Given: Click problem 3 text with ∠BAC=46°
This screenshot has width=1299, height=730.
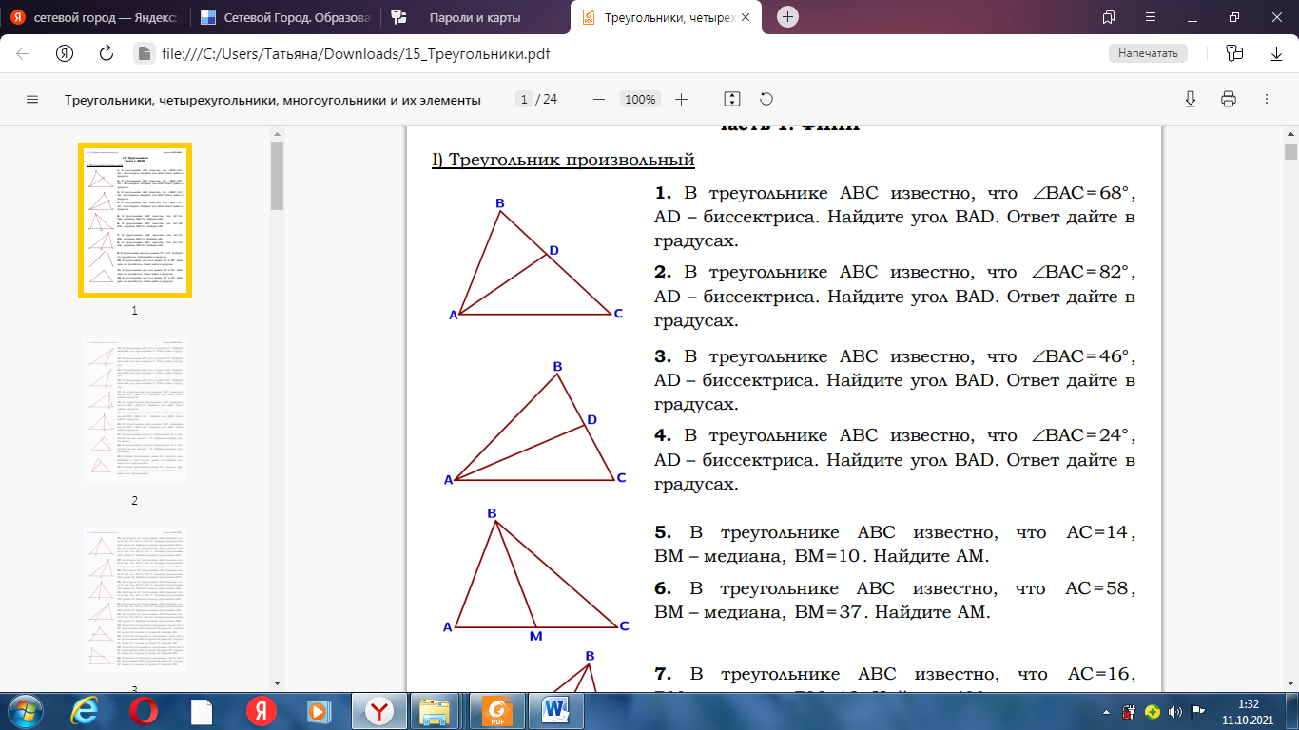Looking at the screenshot, I should click(x=895, y=380).
